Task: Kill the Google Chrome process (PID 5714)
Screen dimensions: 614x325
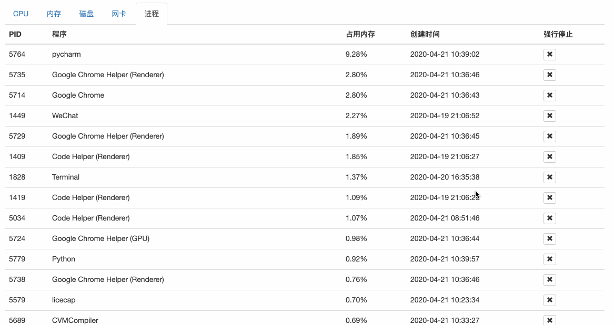Action: point(549,96)
